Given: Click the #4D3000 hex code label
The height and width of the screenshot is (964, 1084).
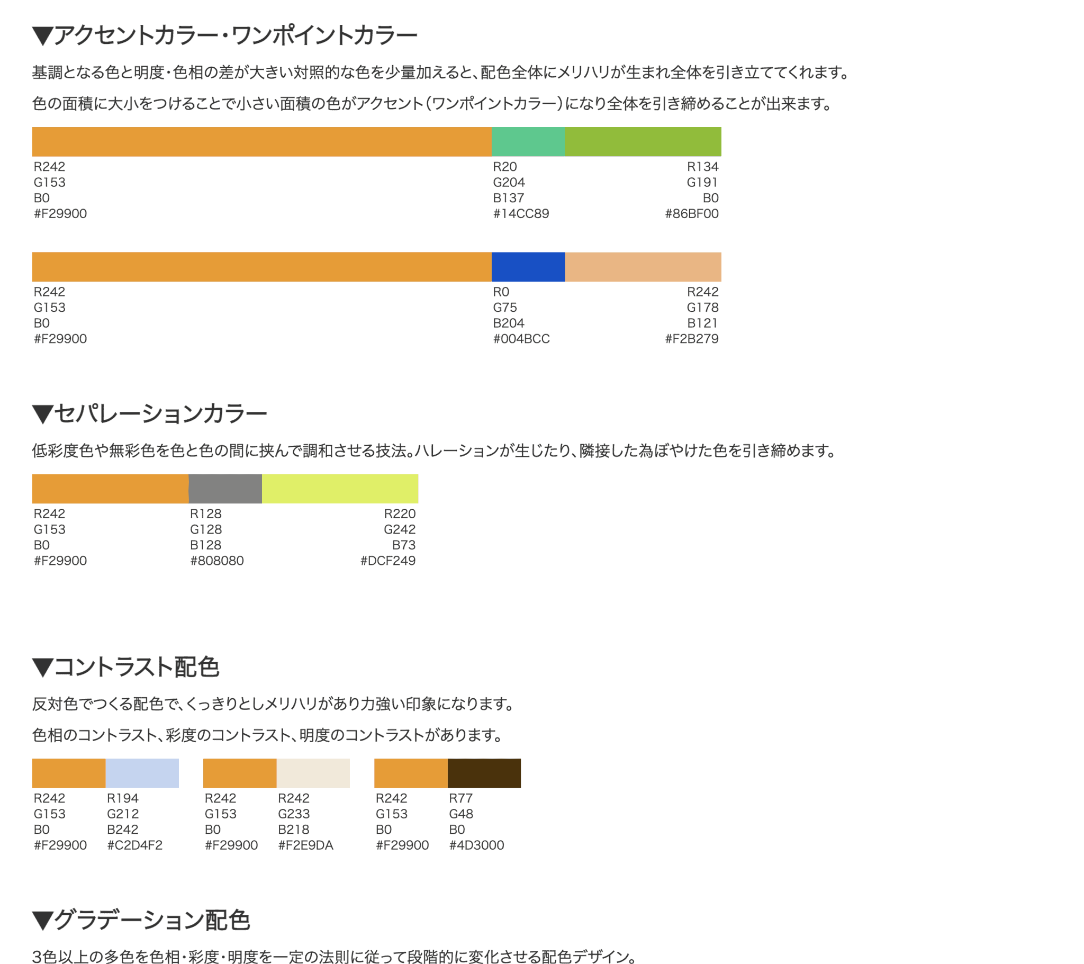Looking at the screenshot, I should pos(476,845).
